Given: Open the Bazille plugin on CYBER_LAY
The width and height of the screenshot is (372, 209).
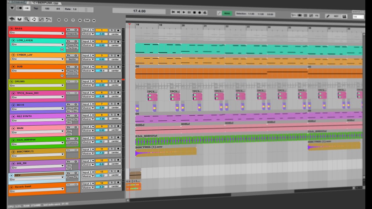Looking at the screenshot, I should click(72, 59).
